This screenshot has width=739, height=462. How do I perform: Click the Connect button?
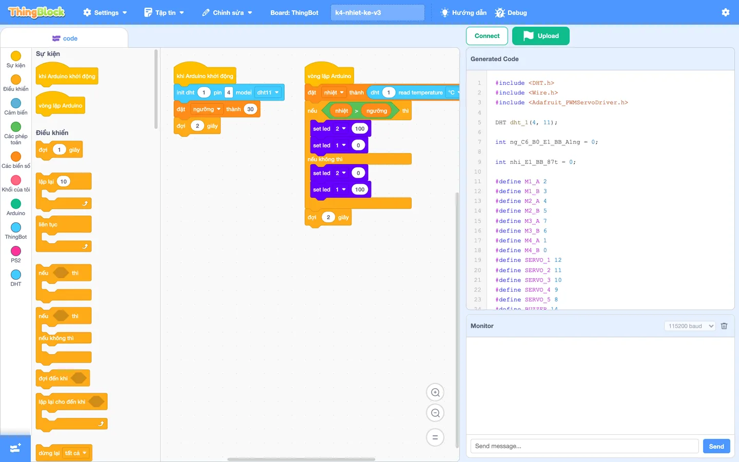pos(487,36)
